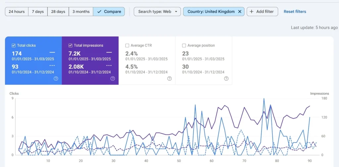Enable the Average CTR checkbox

[x=127, y=46]
